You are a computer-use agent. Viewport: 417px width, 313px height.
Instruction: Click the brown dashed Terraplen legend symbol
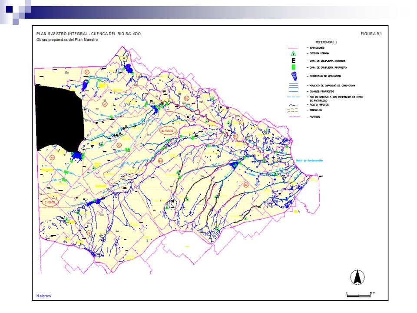[293, 110]
